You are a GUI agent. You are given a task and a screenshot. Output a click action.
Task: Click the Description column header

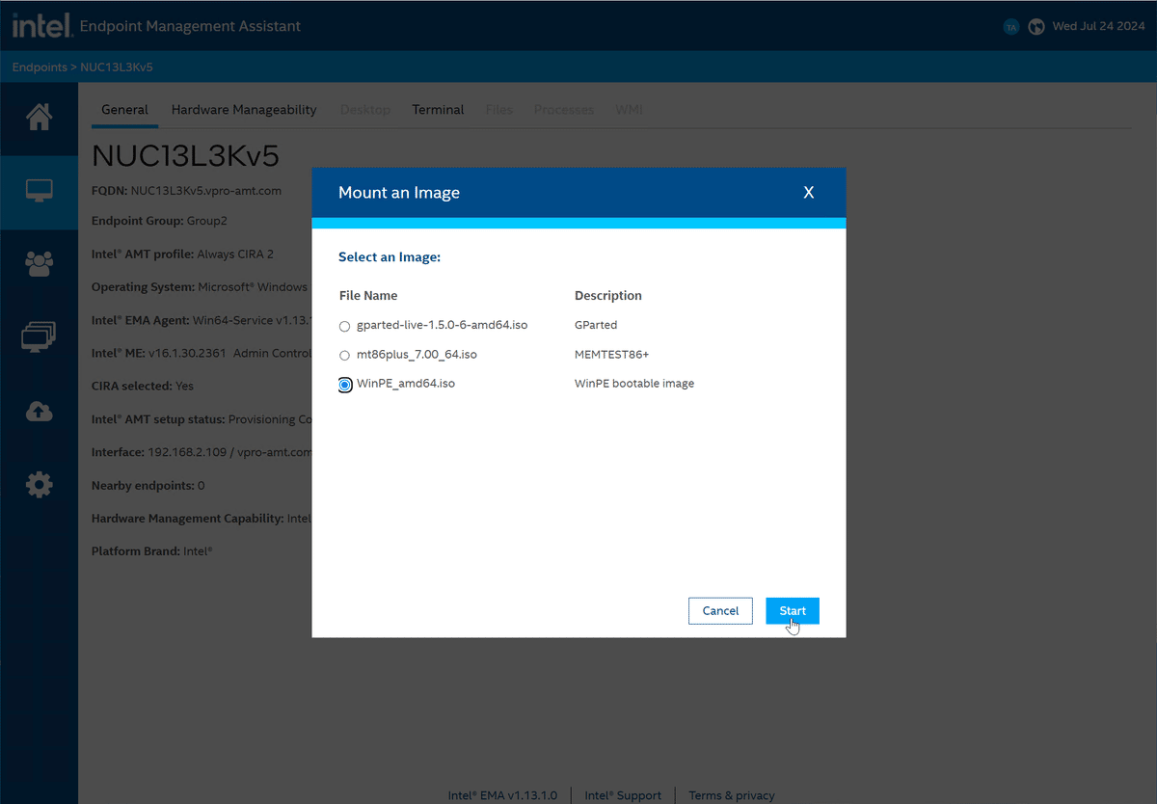click(608, 296)
